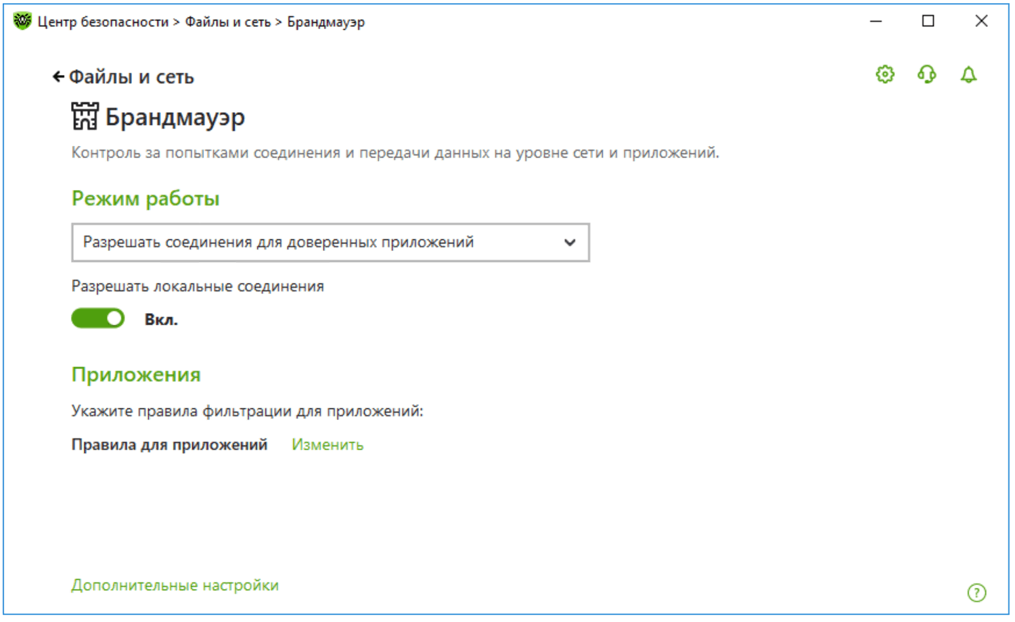
Task: Open help with the question mark icon
Action: 976,593
